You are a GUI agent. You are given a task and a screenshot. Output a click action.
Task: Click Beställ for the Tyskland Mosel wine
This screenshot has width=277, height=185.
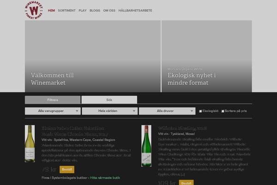coord(186,183)
